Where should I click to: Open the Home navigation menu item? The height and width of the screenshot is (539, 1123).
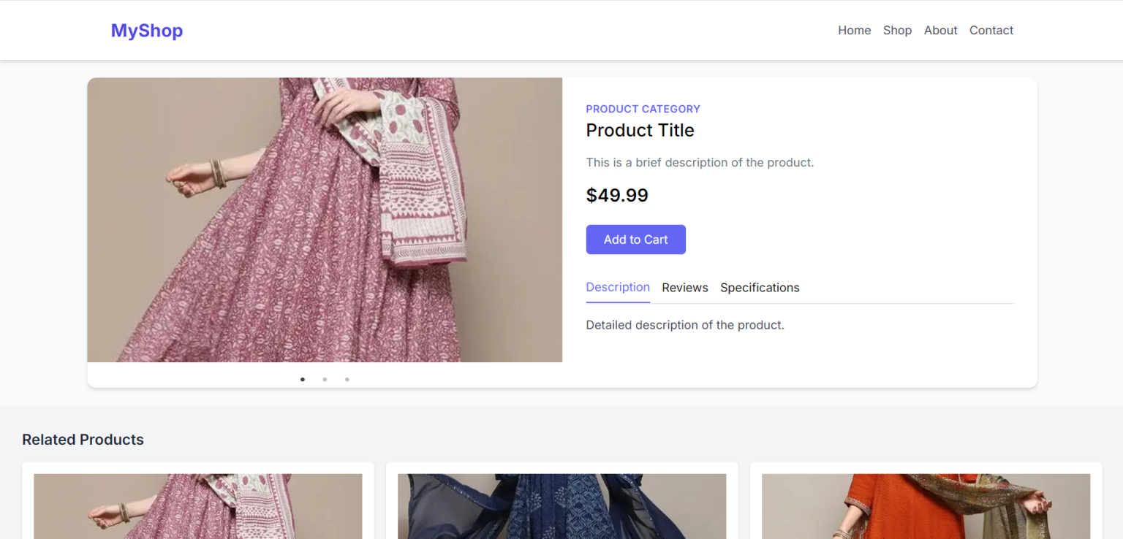(854, 30)
